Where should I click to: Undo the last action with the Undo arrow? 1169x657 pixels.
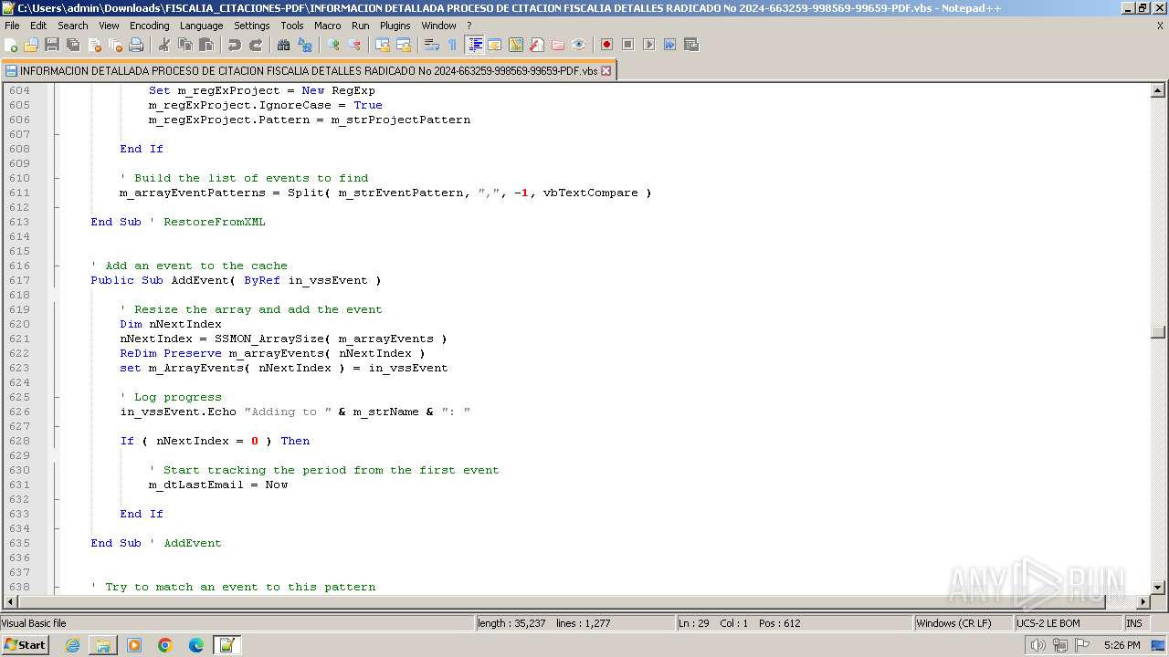coord(235,45)
